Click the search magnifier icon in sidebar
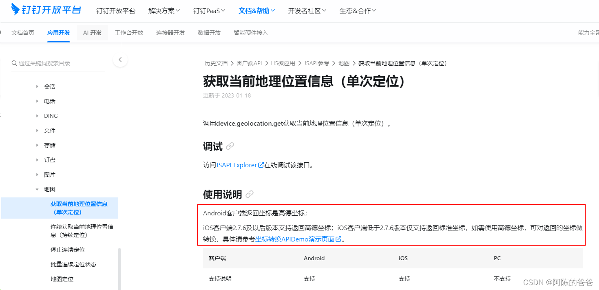599x290 pixels. click(13, 63)
